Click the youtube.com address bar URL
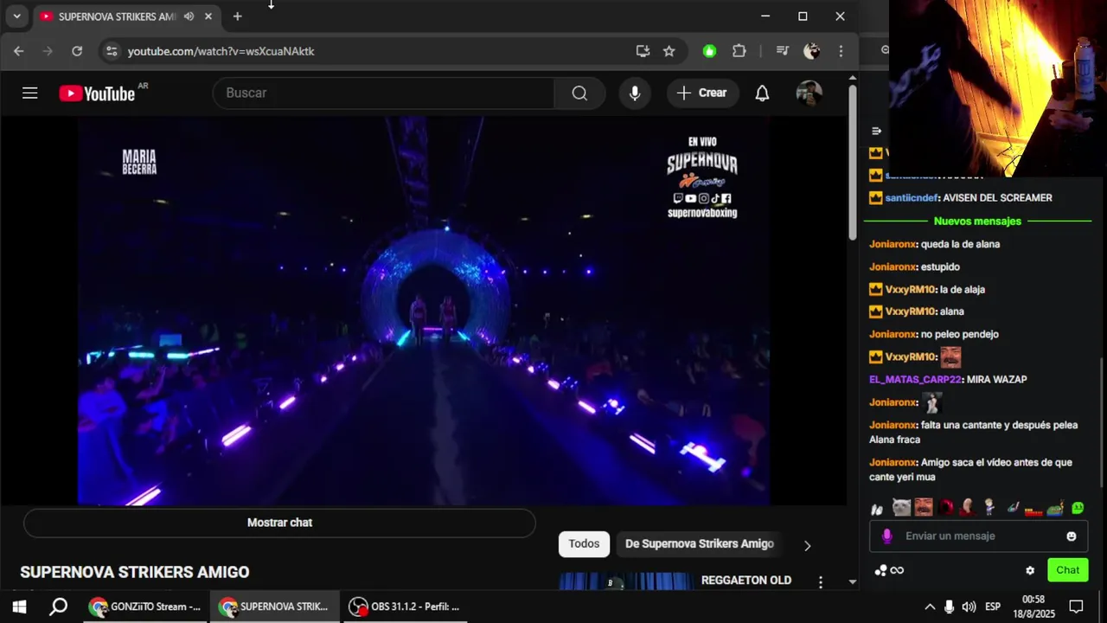This screenshot has height=623, width=1107. point(221,51)
